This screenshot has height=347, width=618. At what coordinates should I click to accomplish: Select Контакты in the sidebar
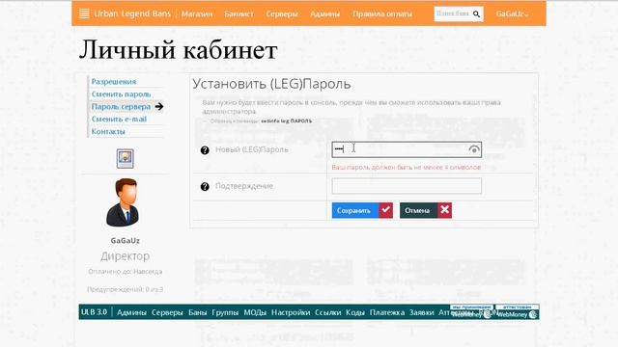pos(108,131)
